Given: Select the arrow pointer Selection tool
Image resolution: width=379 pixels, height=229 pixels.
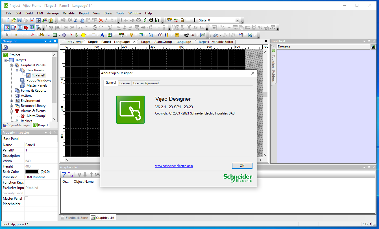Looking at the screenshot, I should 8,35.
